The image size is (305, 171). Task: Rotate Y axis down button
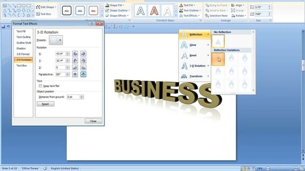[x=83, y=61]
